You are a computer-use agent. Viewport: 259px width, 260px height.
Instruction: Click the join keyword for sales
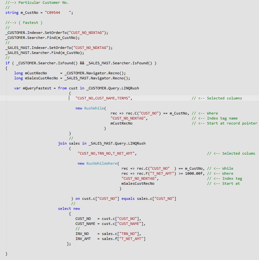coord(62,143)
